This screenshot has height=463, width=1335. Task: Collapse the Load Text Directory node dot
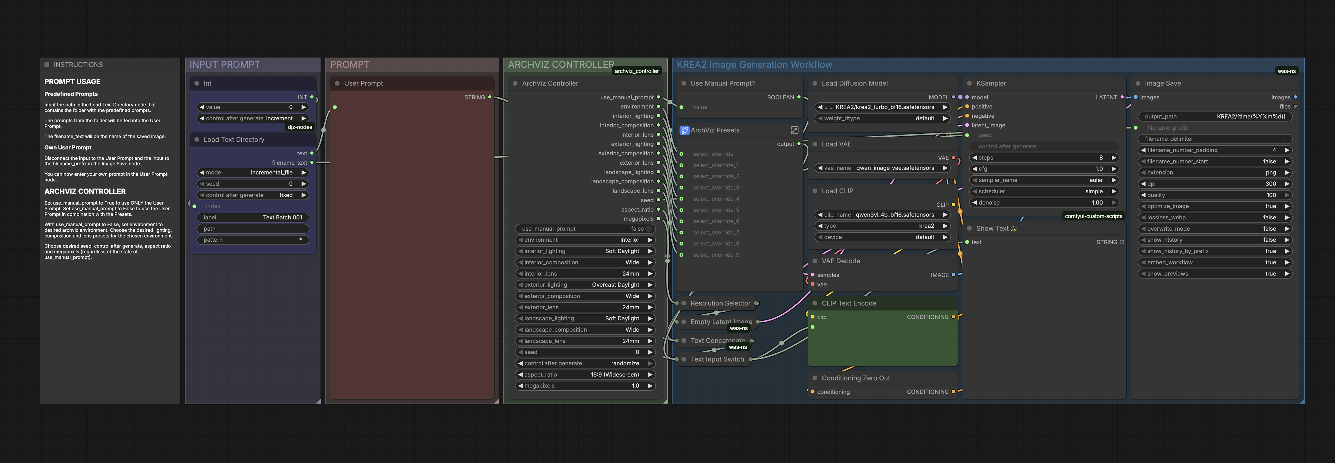(x=197, y=140)
